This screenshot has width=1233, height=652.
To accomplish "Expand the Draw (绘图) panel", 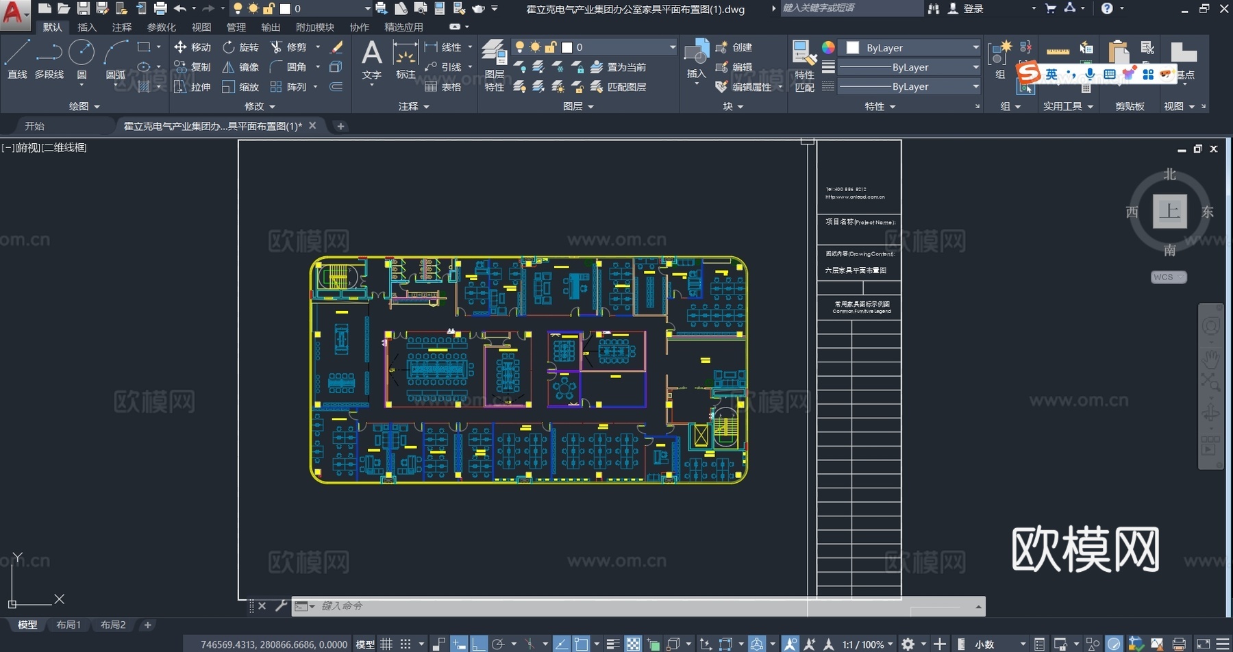I will (84, 106).
